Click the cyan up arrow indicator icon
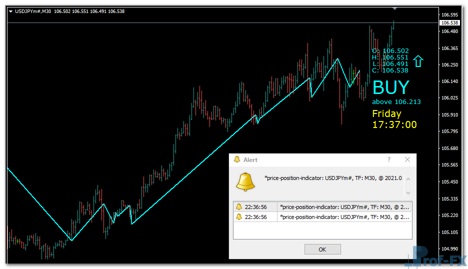 [418, 61]
